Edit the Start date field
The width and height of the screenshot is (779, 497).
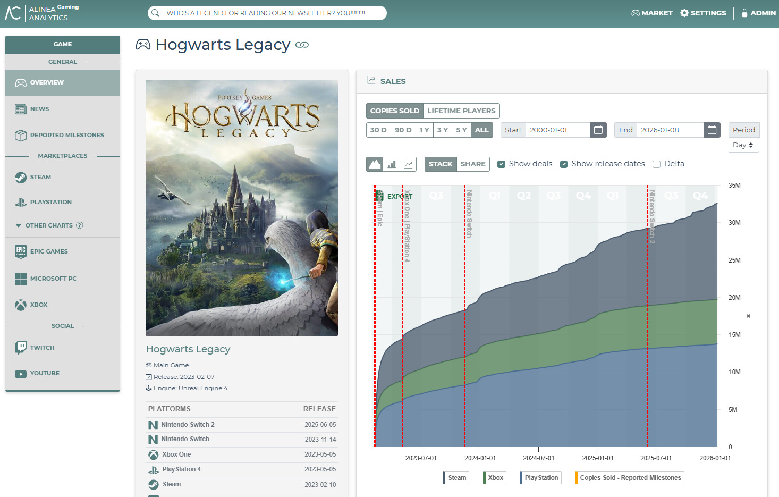(558, 130)
